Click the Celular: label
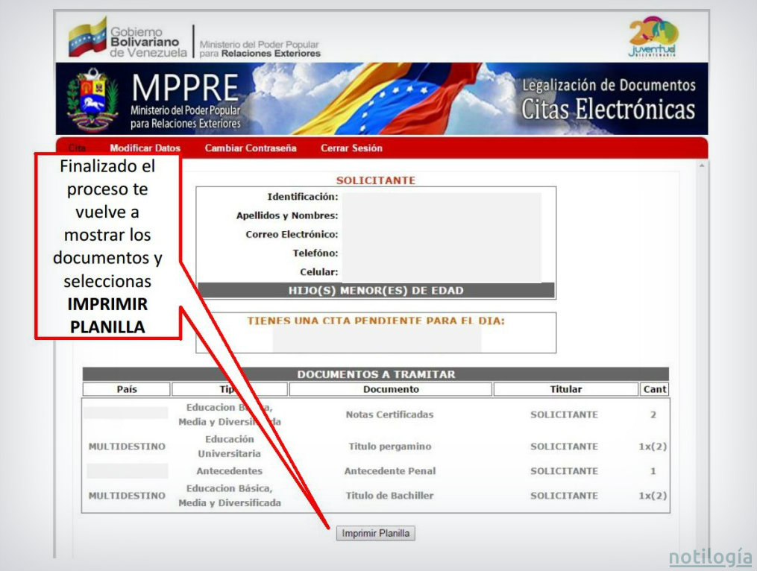 319,272
